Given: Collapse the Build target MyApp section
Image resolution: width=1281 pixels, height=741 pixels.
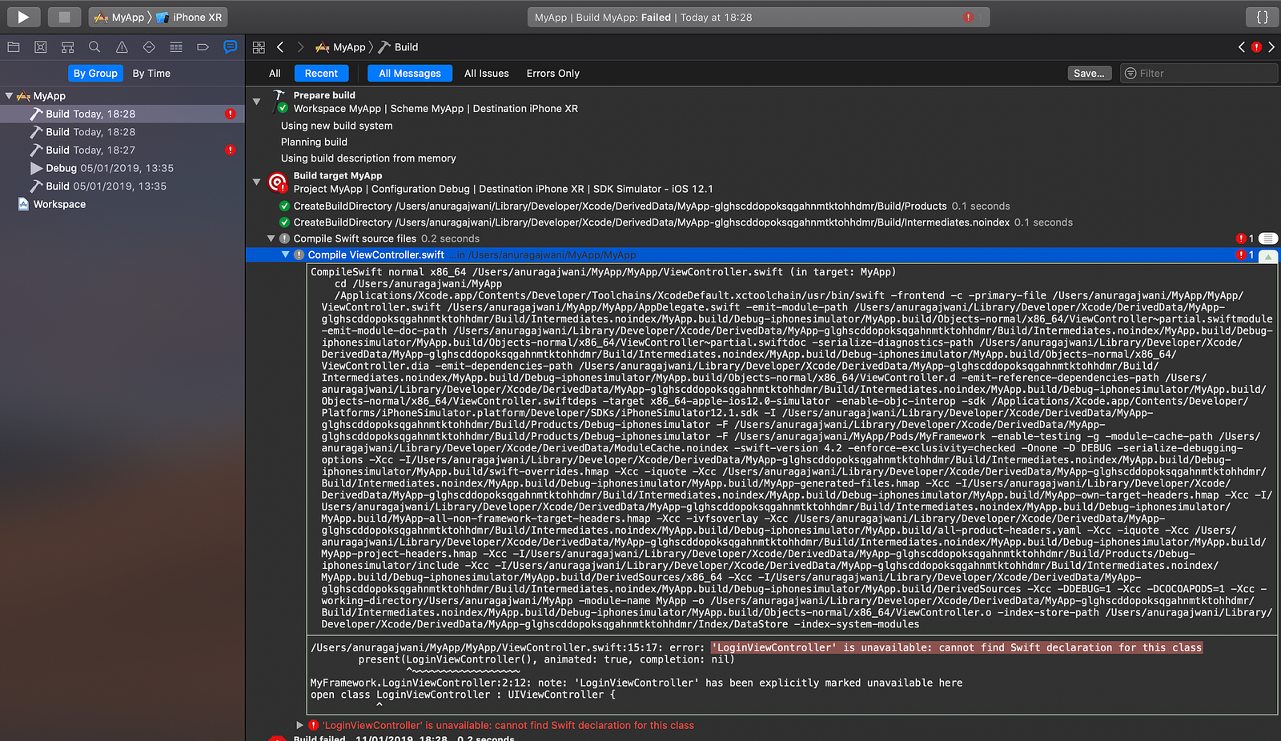Looking at the screenshot, I should point(257,182).
